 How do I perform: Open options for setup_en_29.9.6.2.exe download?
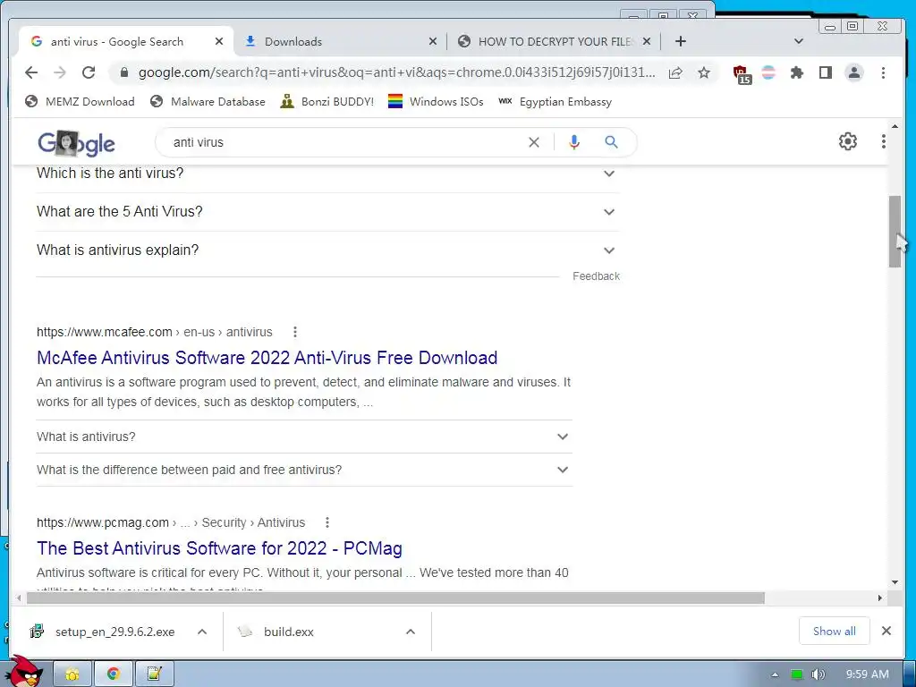pyautogui.click(x=202, y=632)
